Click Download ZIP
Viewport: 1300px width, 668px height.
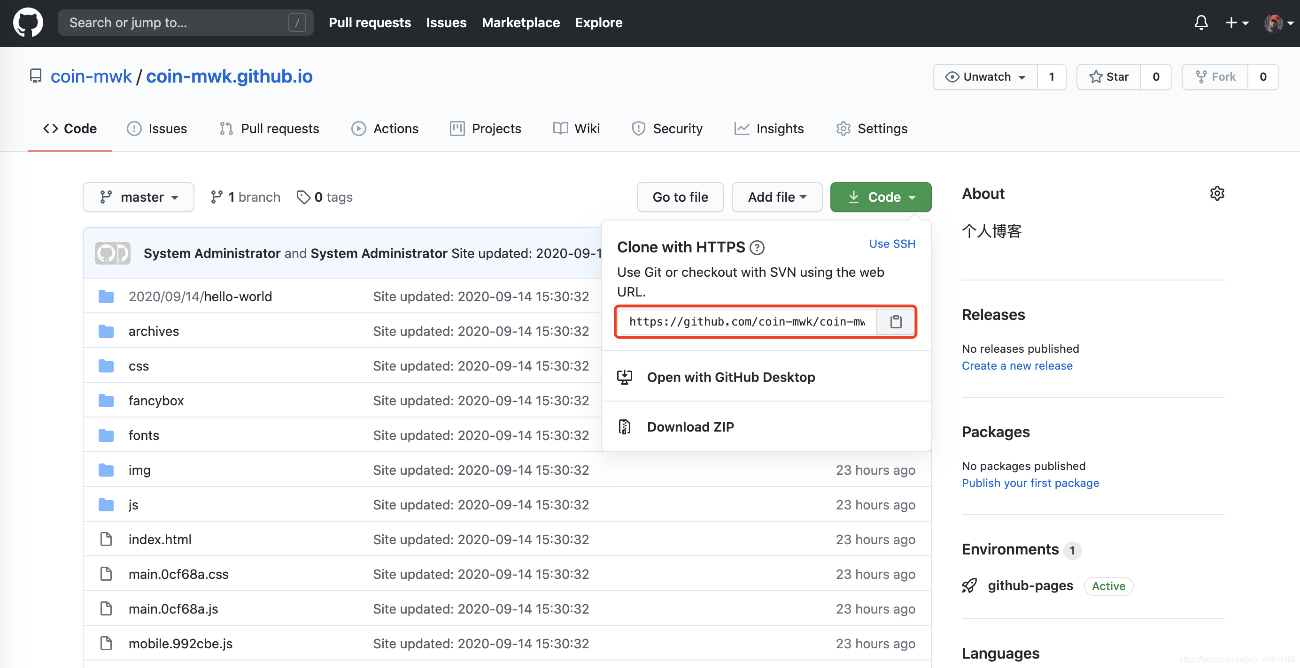766,426
